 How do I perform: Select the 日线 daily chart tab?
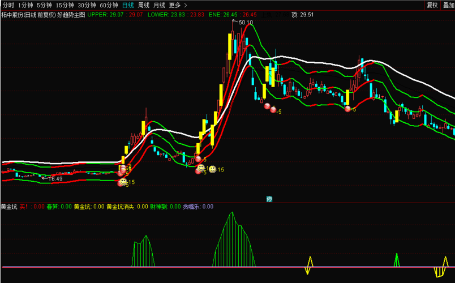point(128,5)
